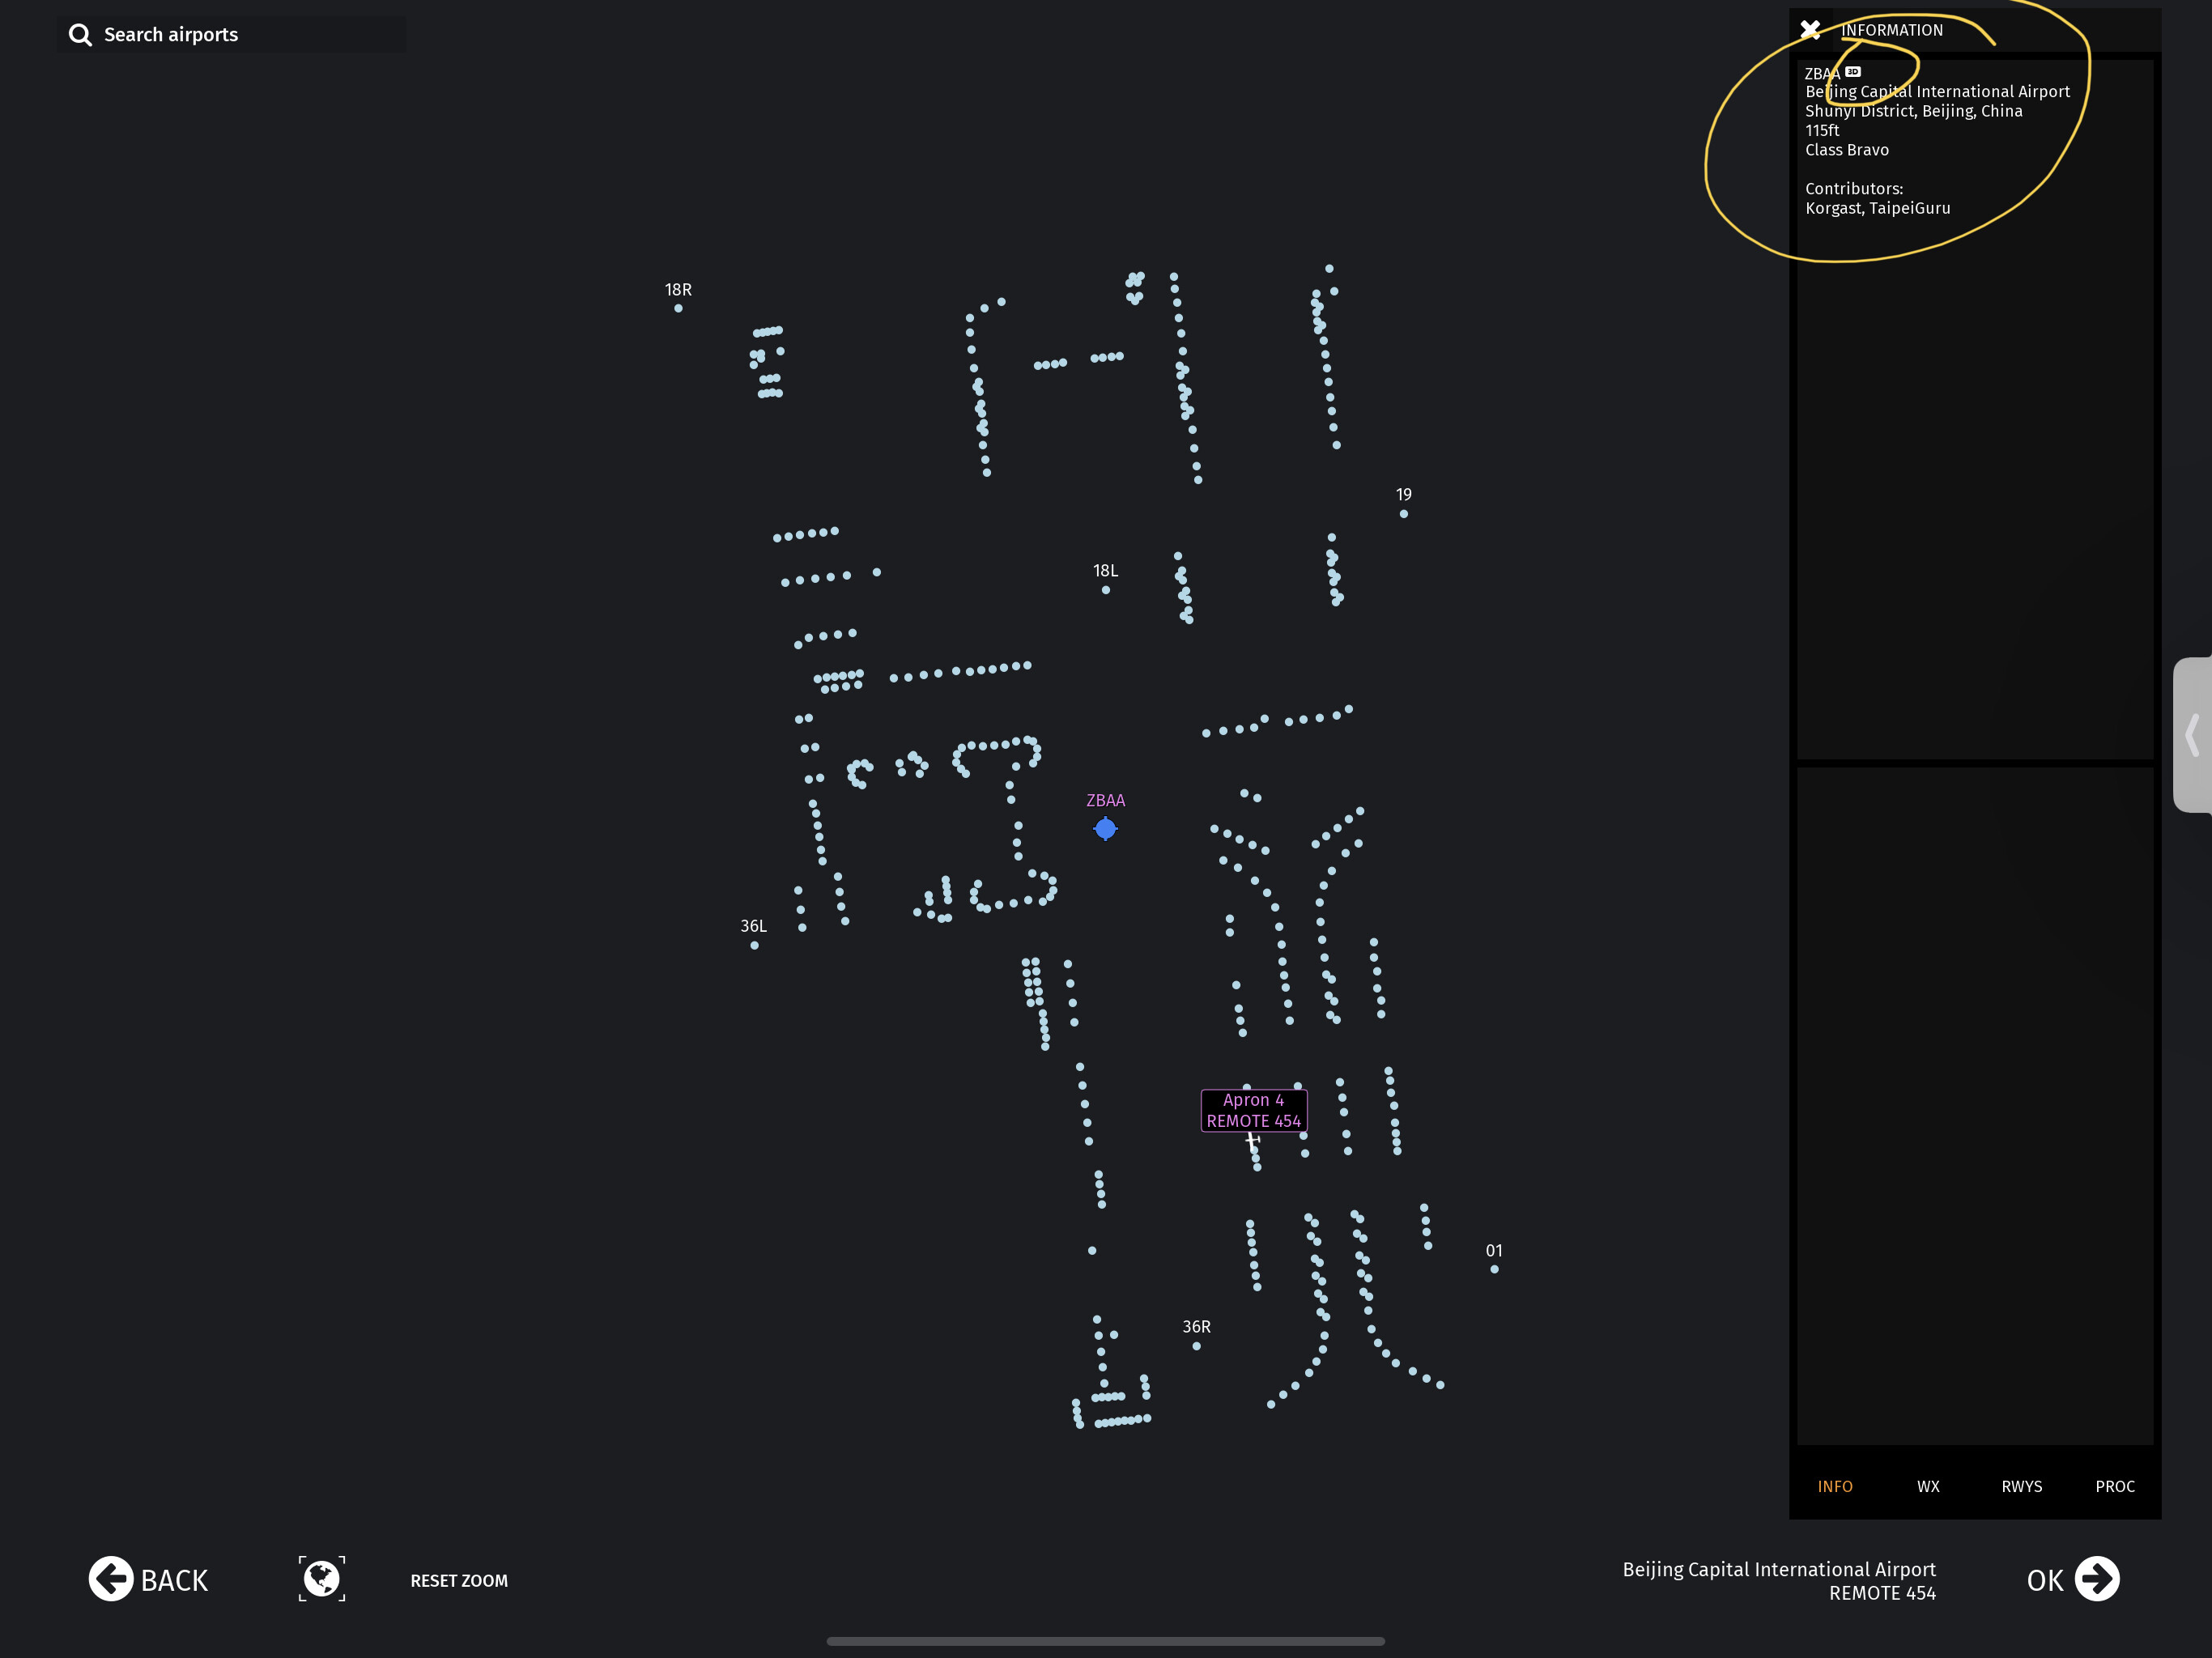The width and height of the screenshot is (2212, 1658).
Task: Click the search magnifier icon
Action: click(80, 35)
